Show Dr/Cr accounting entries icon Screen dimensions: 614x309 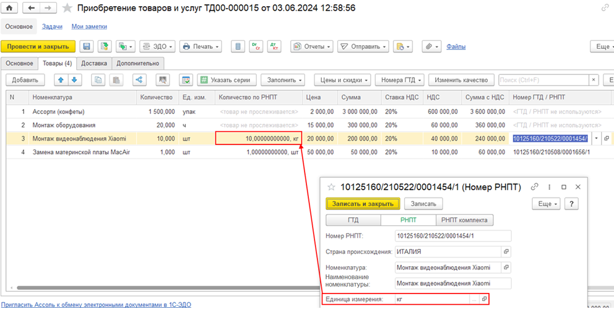[256, 46]
